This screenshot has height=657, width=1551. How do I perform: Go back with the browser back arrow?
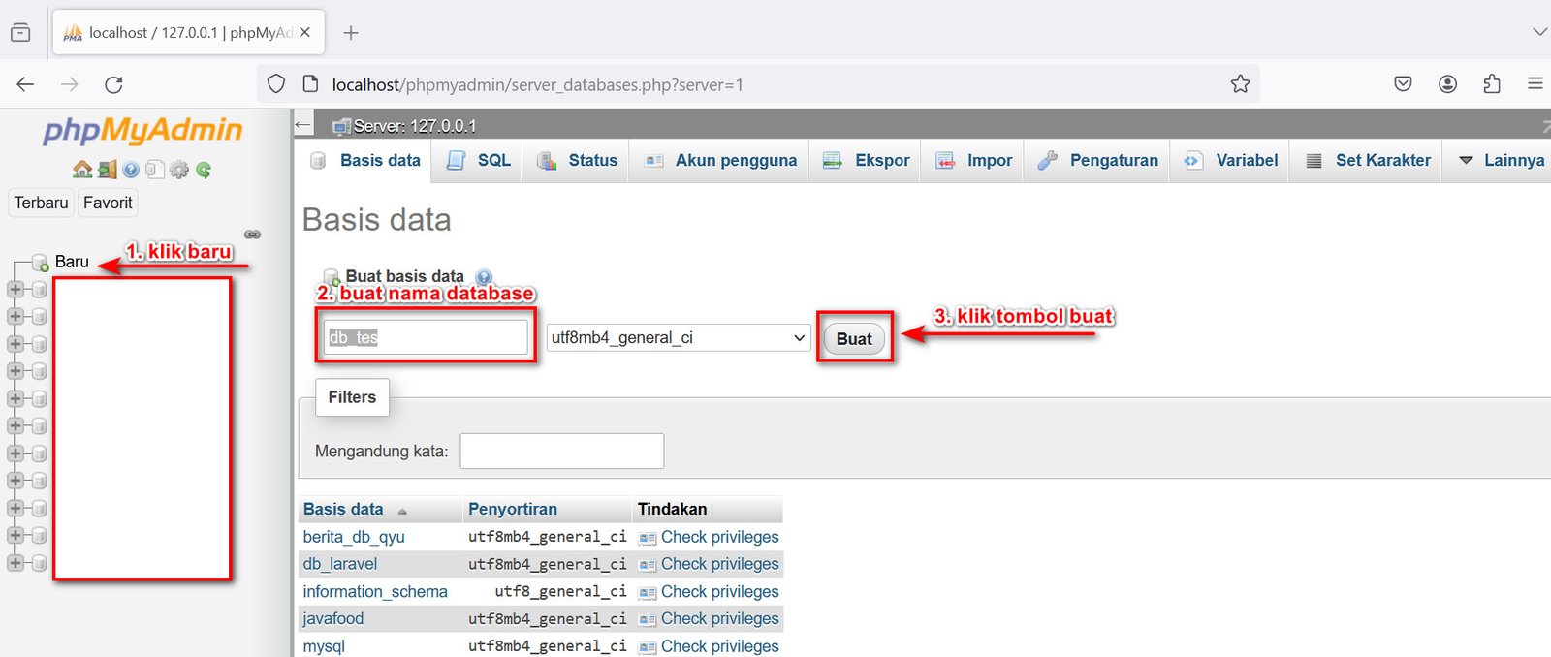(x=25, y=84)
